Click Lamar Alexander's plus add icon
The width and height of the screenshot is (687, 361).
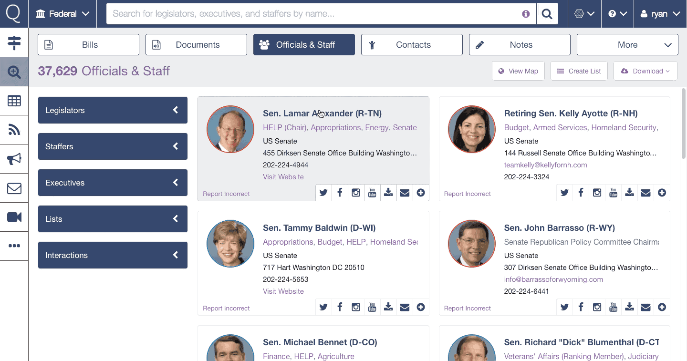[421, 193]
